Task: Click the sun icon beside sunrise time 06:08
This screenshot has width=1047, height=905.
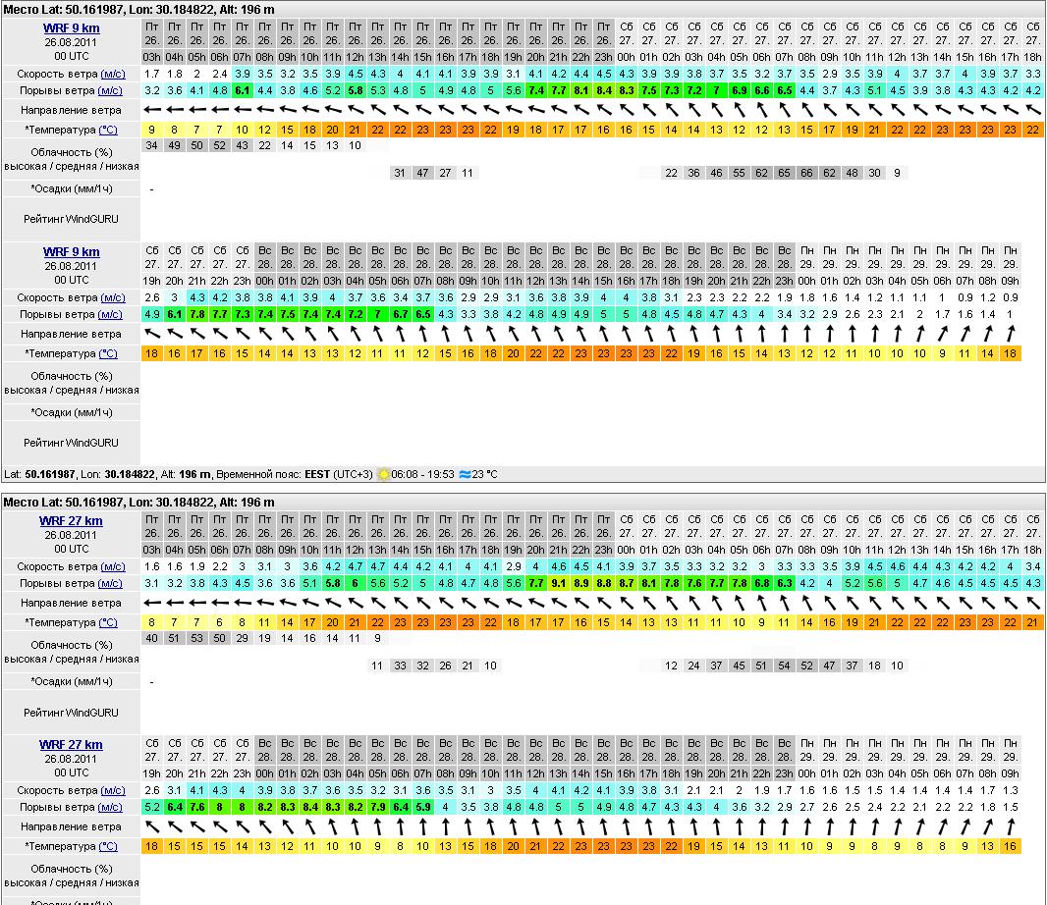Action: click(383, 474)
